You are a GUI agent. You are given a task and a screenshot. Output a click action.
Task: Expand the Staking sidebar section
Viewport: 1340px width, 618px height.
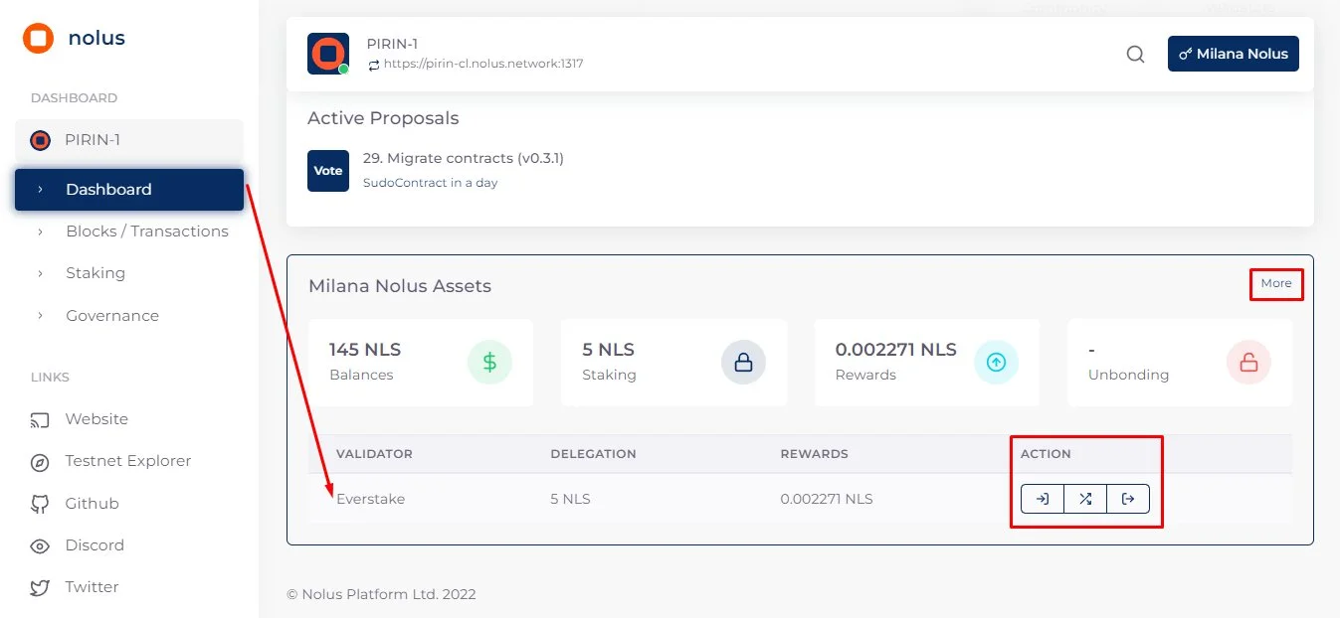[96, 272]
